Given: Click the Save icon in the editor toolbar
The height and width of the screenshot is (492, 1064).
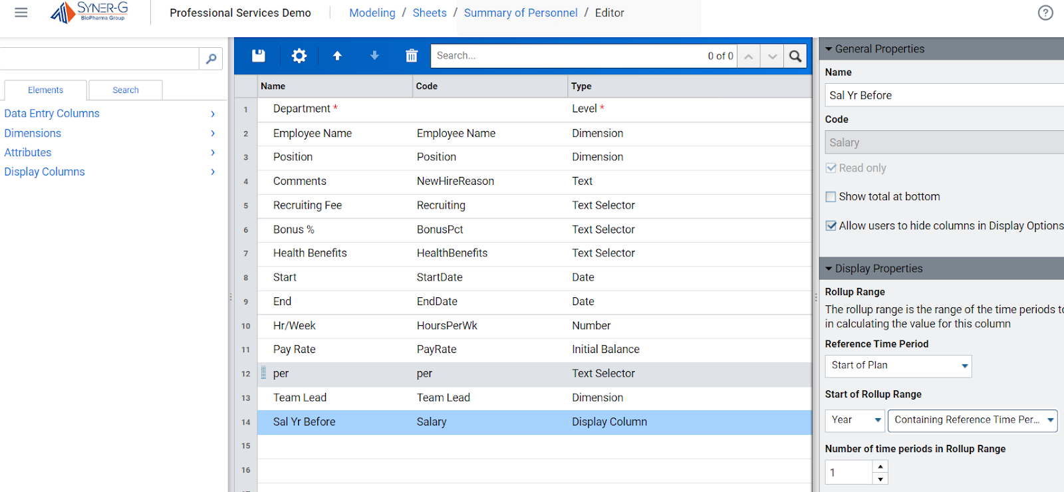Looking at the screenshot, I should coord(259,56).
